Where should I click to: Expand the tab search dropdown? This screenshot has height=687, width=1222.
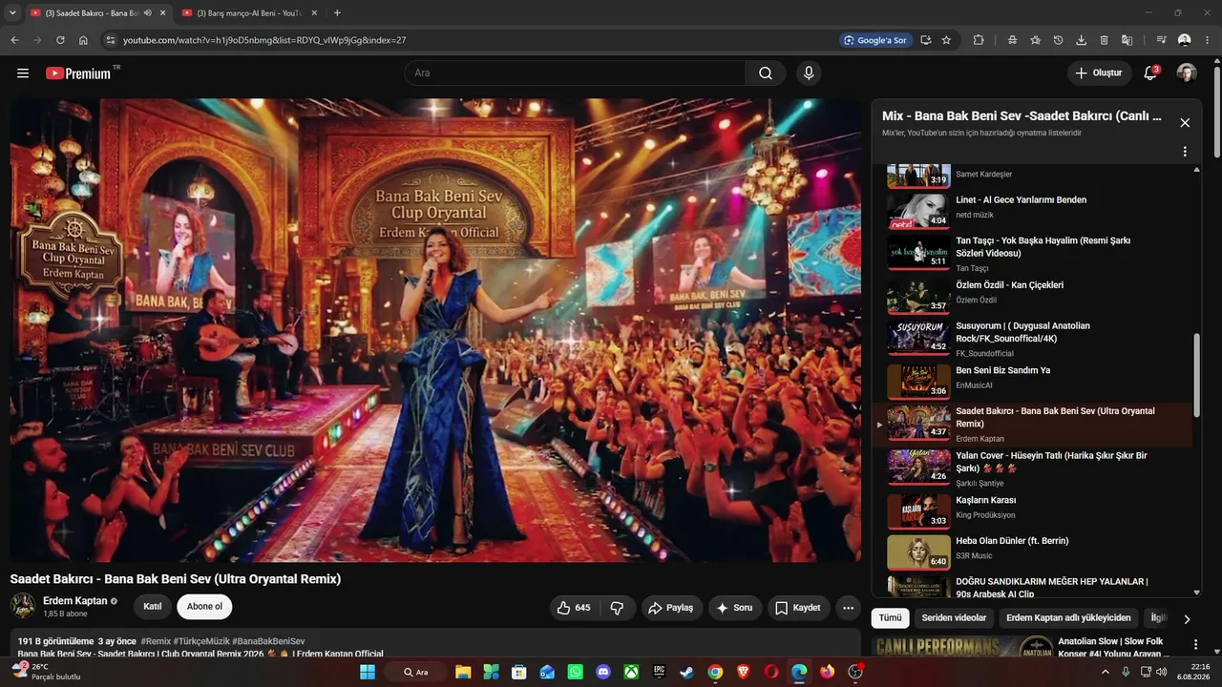coord(12,13)
